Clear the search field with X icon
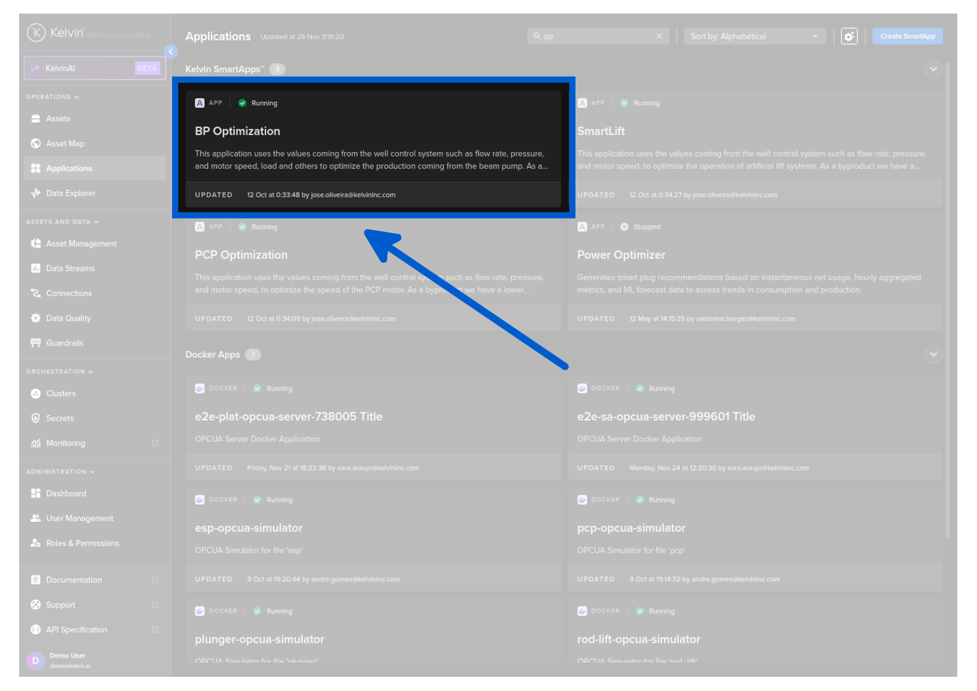This screenshot has height=691, width=977. [x=659, y=36]
